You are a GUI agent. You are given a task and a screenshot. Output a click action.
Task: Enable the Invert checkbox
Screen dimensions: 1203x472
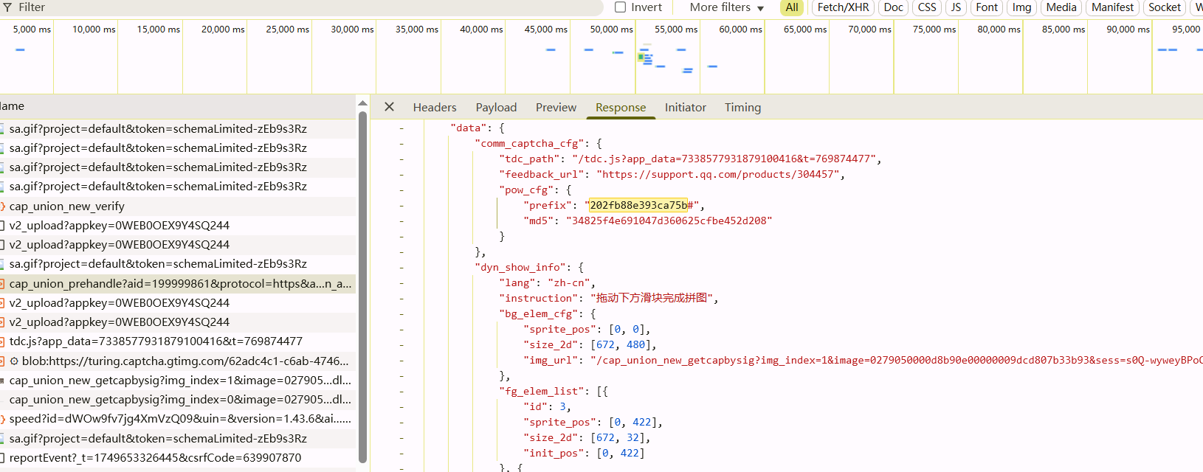pos(621,7)
